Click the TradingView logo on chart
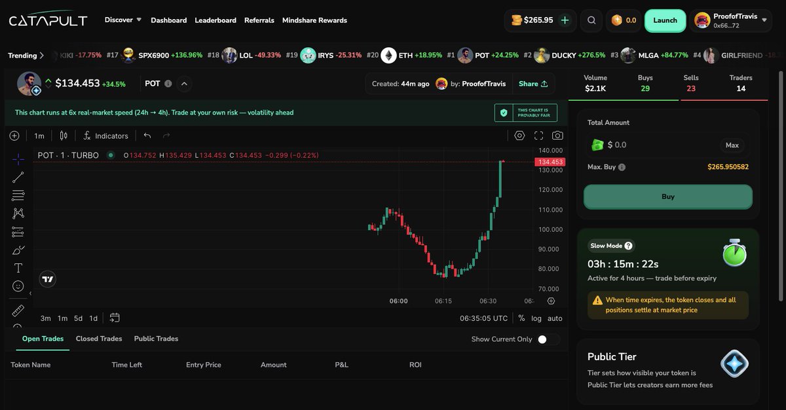Image resolution: width=786 pixels, height=410 pixels. pos(47,279)
